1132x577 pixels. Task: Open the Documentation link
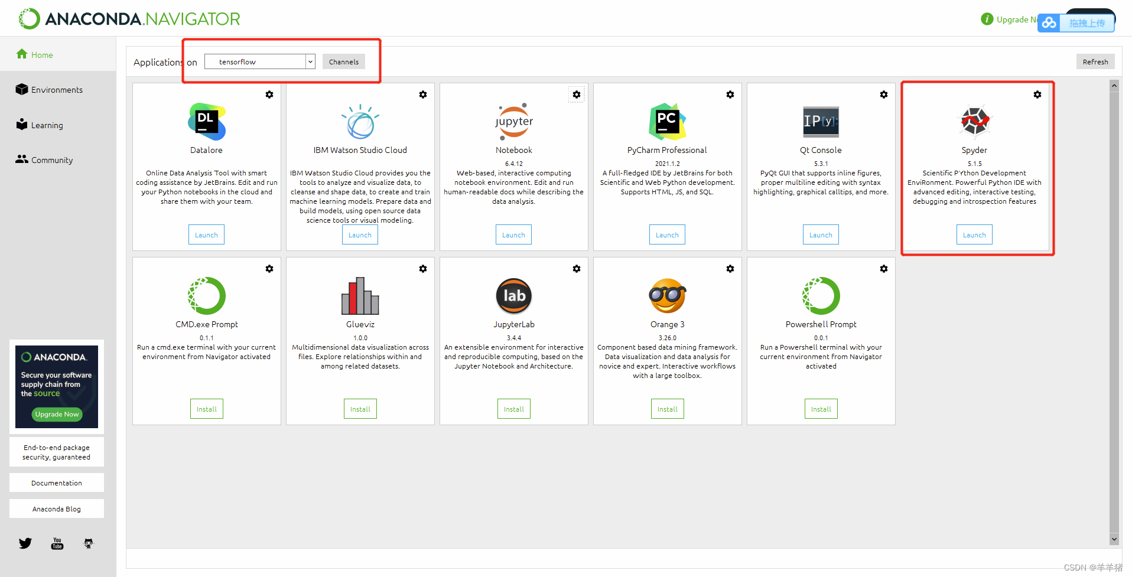57,483
